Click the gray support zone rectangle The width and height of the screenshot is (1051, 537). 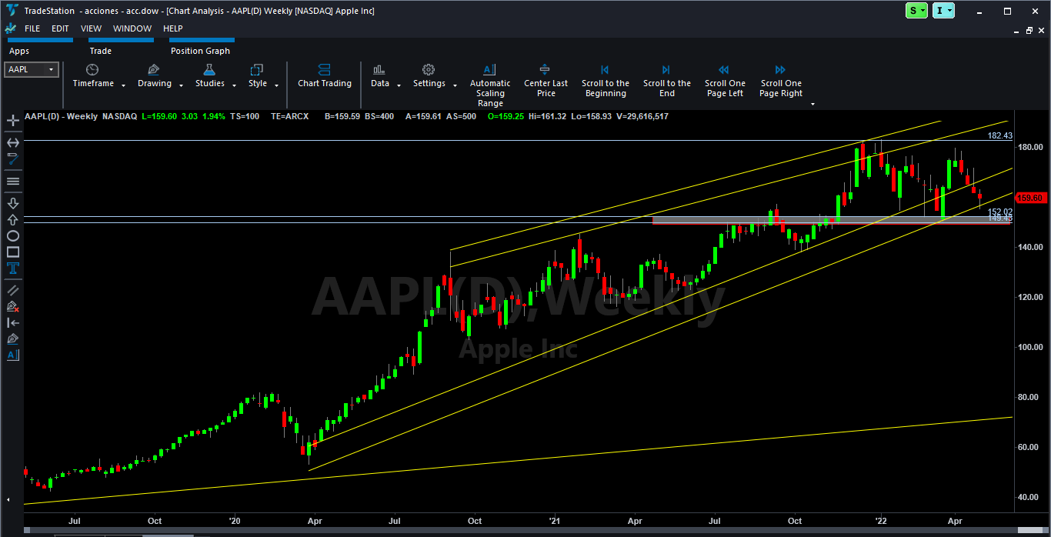pyautogui.click(x=831, y=220)
